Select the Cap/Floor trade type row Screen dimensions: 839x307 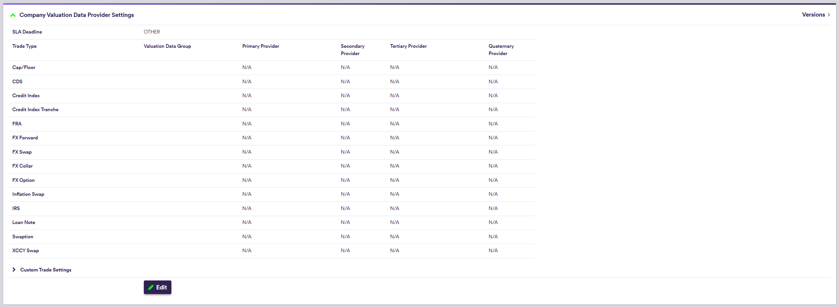tap(24, 67)
